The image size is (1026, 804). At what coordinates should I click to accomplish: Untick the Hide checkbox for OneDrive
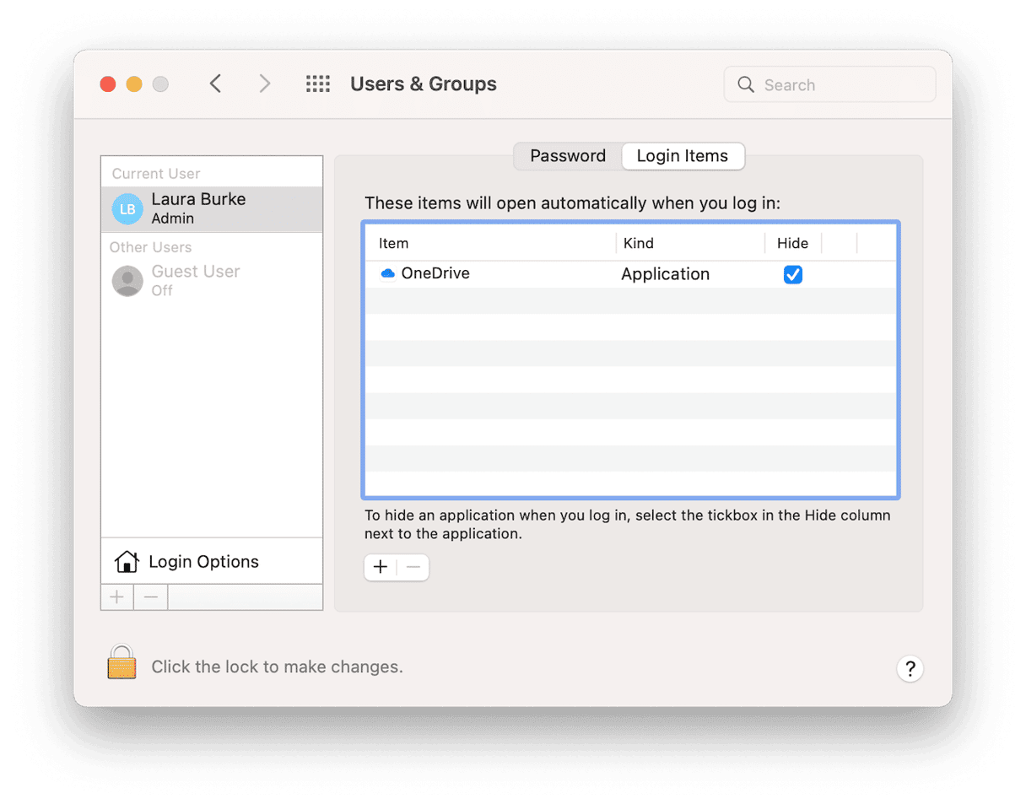coord(792,273)
